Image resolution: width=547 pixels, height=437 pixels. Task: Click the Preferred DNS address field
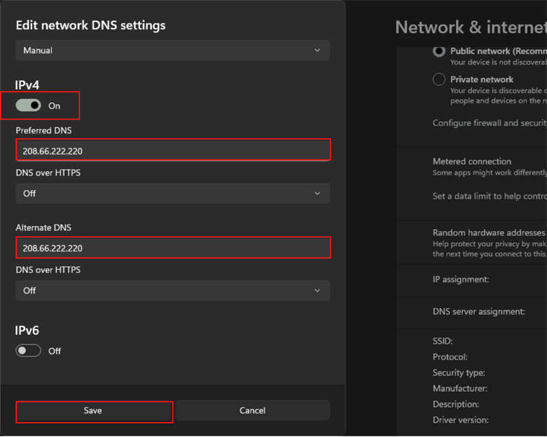[172, 149]
